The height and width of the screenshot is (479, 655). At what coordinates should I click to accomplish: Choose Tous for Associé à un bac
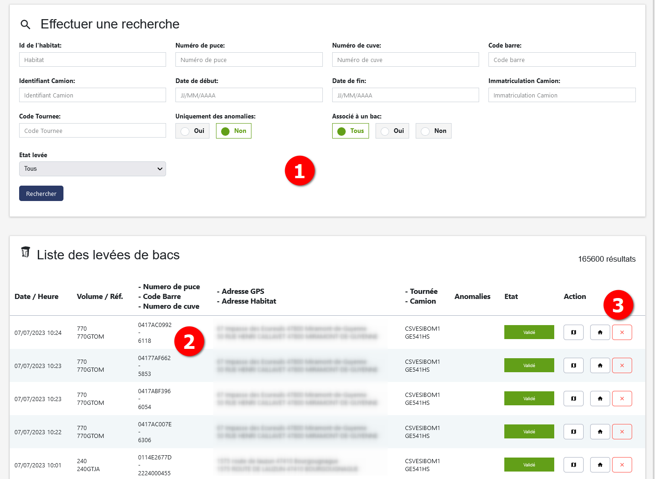pos(350,131)
